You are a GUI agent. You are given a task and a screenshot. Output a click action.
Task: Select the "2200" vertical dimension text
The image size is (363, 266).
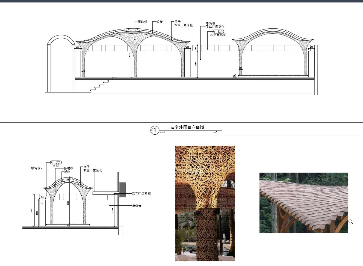(32, 210)
